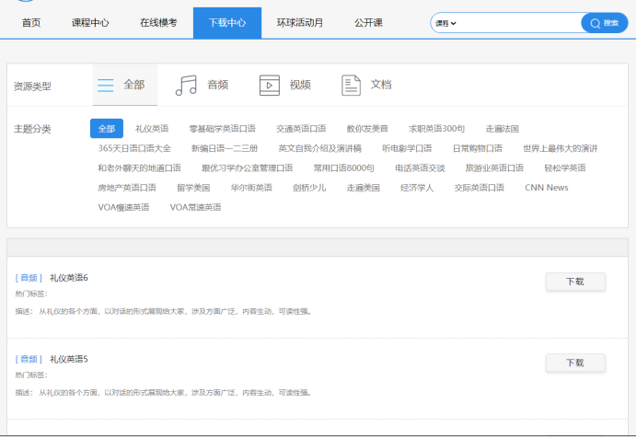Download 礼仪英语5 with 下载 button
The image size is (637, 438).
[575, 363]
